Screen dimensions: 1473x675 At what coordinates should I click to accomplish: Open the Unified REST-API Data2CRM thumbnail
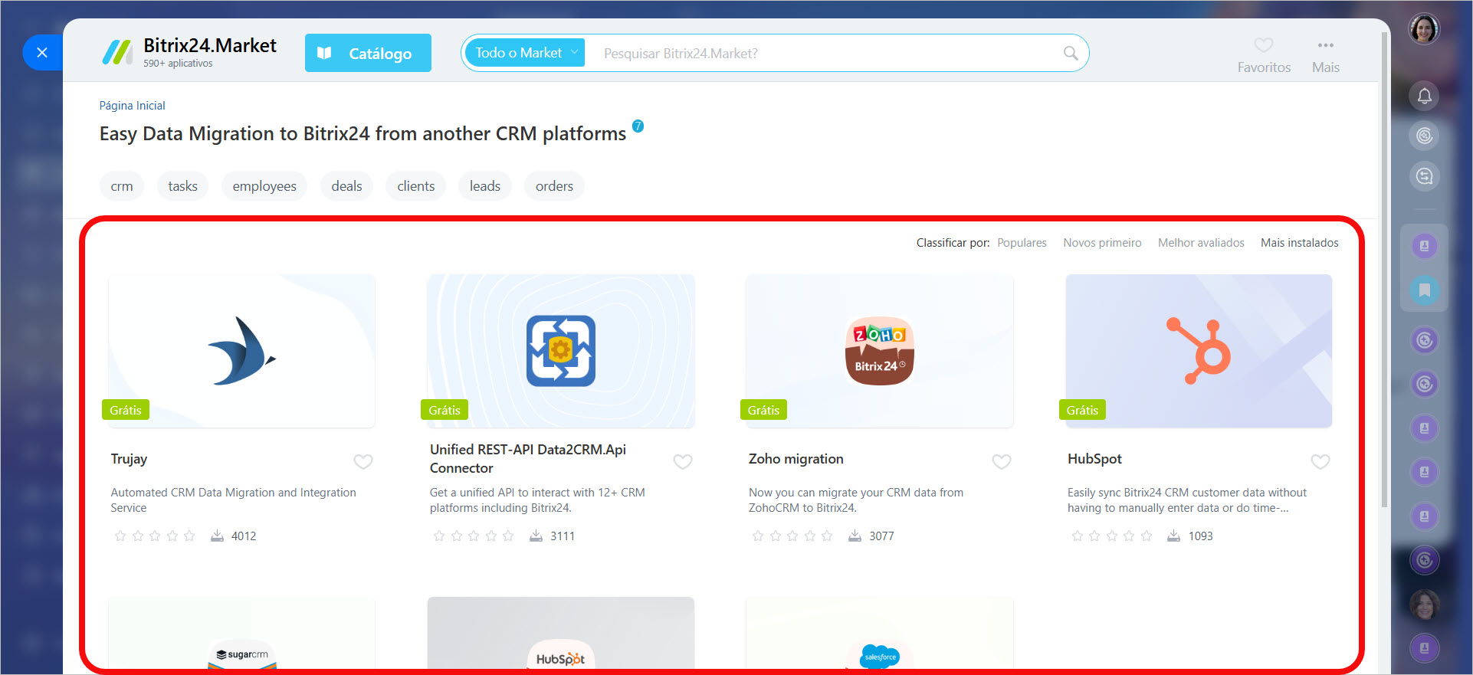tap(561, 351)
